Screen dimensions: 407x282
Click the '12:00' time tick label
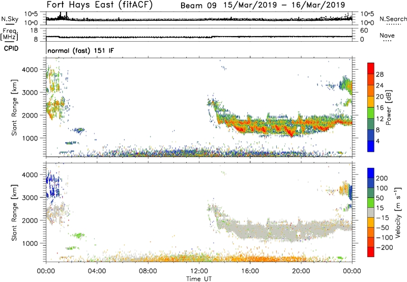[199, 271]
